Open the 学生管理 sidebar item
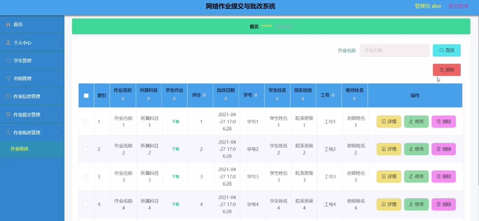This screenshot has width=479, height=221. pos(32,61)
